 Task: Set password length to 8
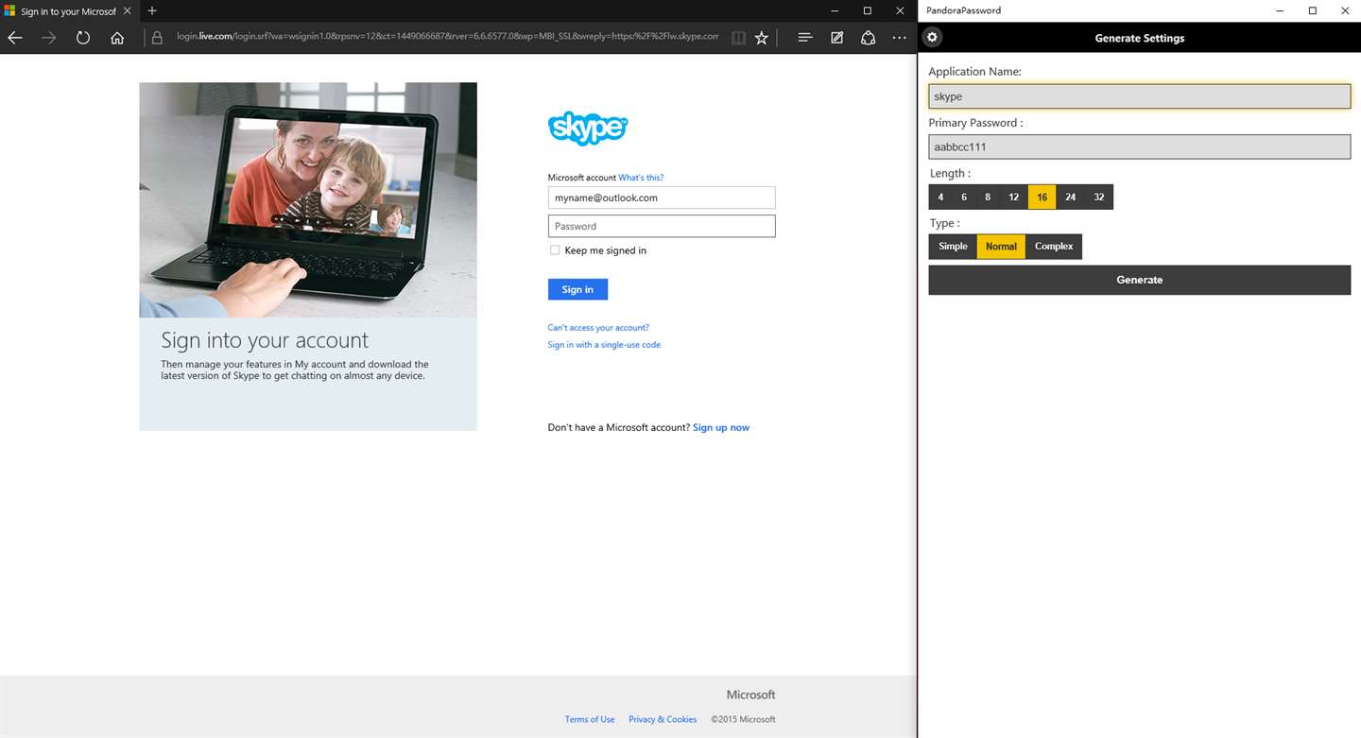coord(988,197)
